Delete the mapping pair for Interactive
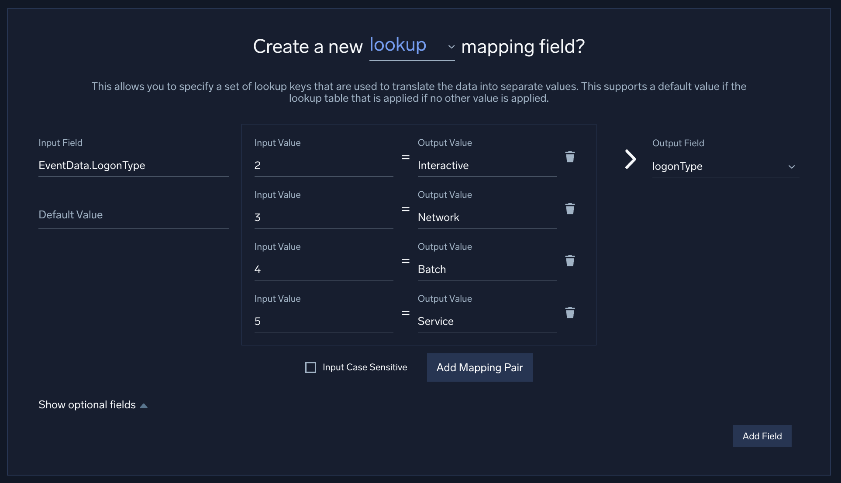Viewport: 841px width, 483px height. 570,157
